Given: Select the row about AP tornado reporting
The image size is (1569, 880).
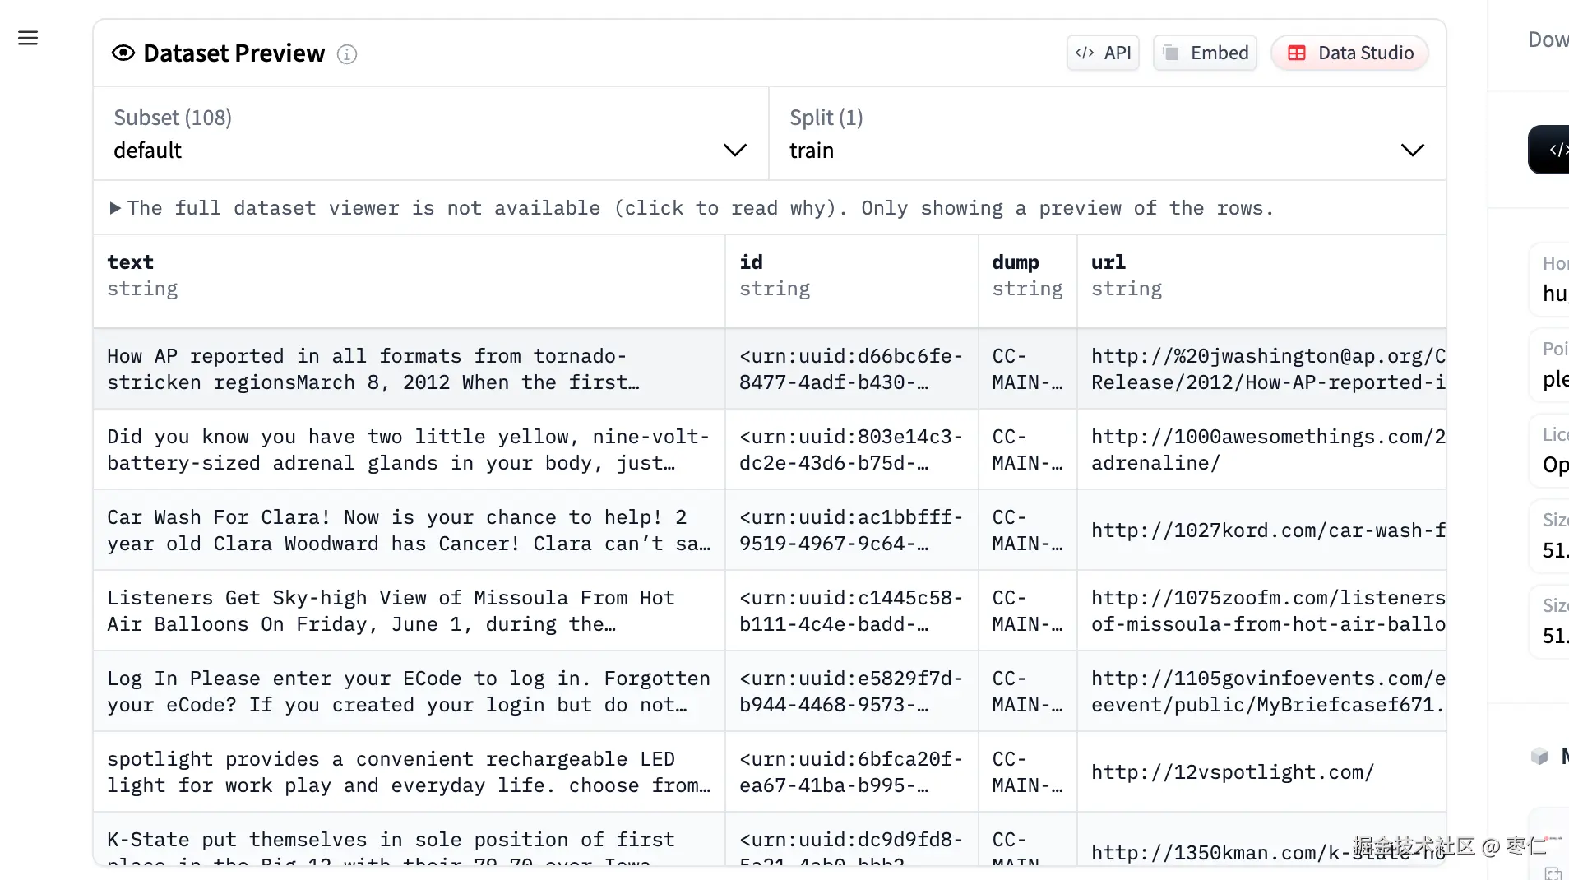Looking at the screenshot, I should point(409,369).
